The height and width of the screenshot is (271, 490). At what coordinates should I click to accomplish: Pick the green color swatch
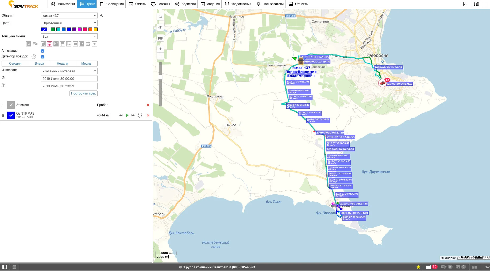[x=53, y=29]
